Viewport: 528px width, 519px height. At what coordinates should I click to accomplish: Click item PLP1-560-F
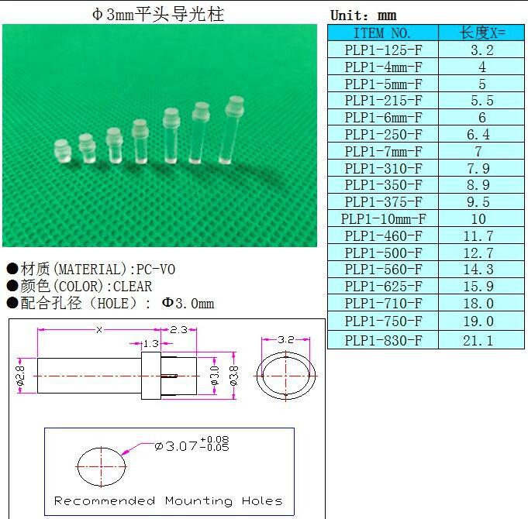(x=383, y=269)
